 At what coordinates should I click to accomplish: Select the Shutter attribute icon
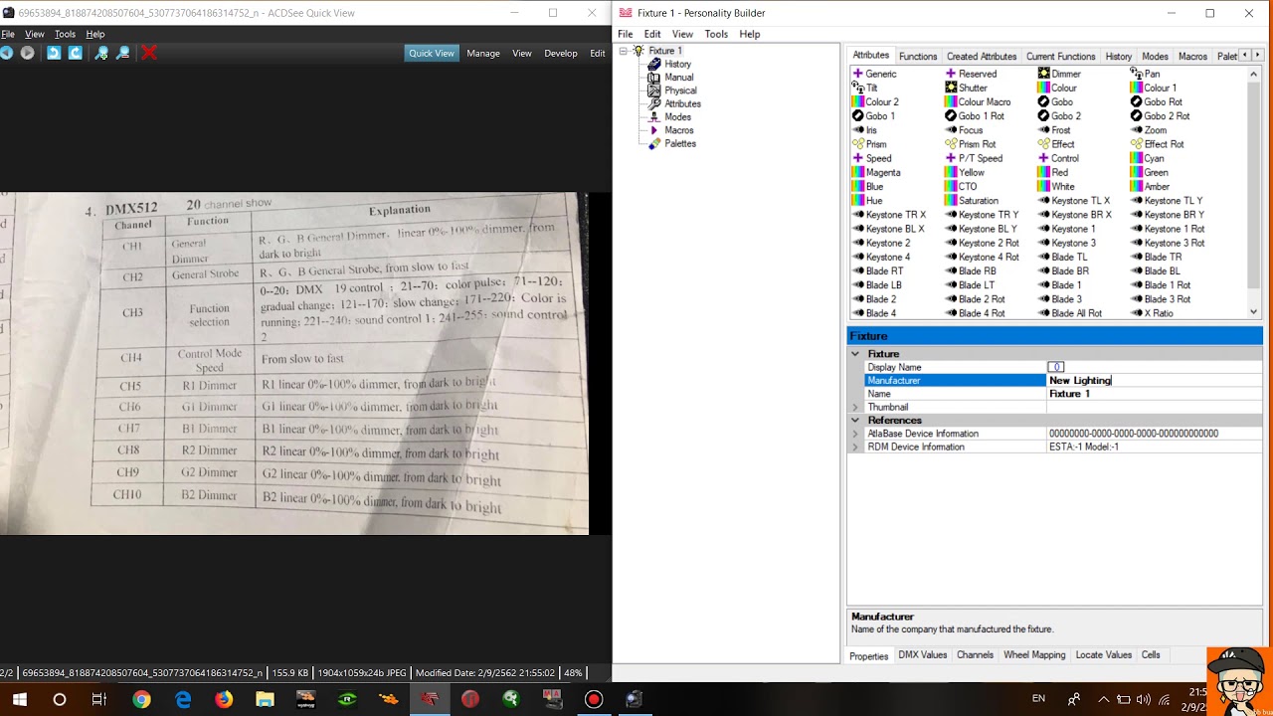click(951, 88)
